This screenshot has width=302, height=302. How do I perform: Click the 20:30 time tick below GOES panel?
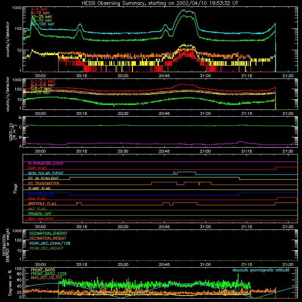tap(123, 151)
